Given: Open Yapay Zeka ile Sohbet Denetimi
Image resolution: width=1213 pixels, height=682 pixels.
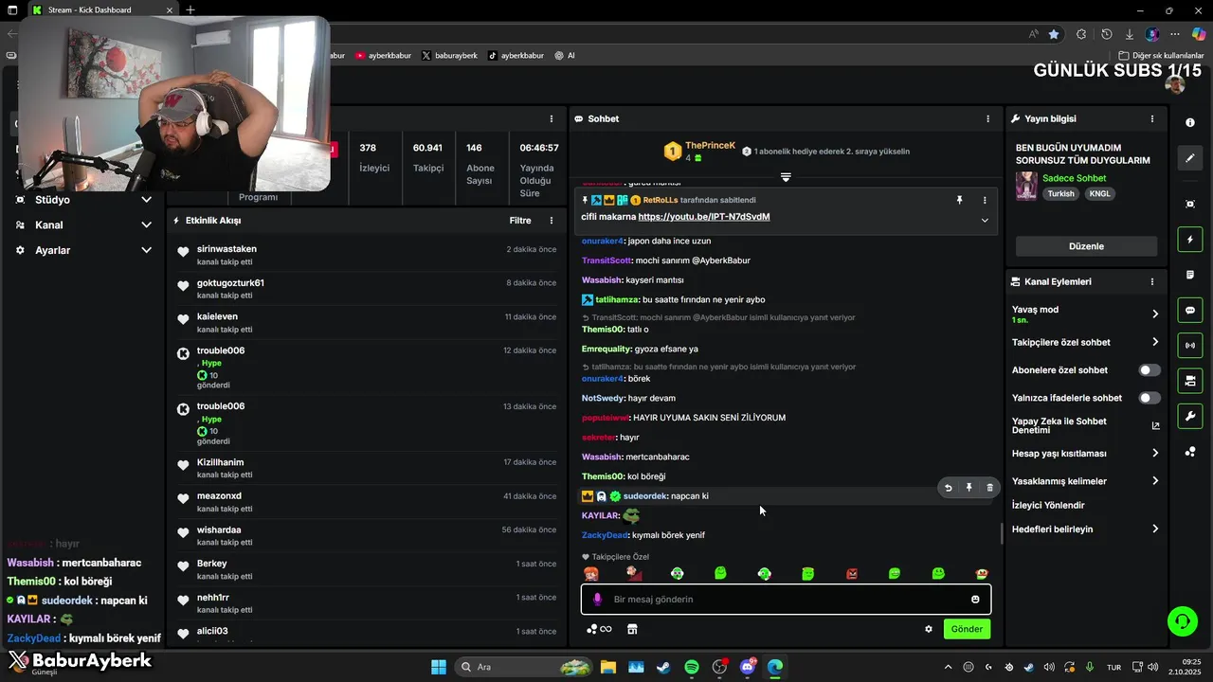Looking at the screenshot, I should click(x=1086, y=425).
